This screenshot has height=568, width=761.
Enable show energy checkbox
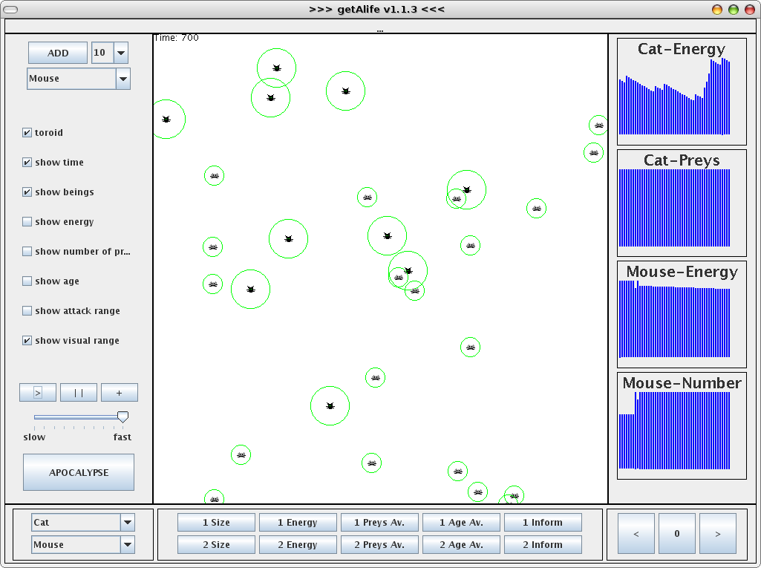tap(27, 221)
